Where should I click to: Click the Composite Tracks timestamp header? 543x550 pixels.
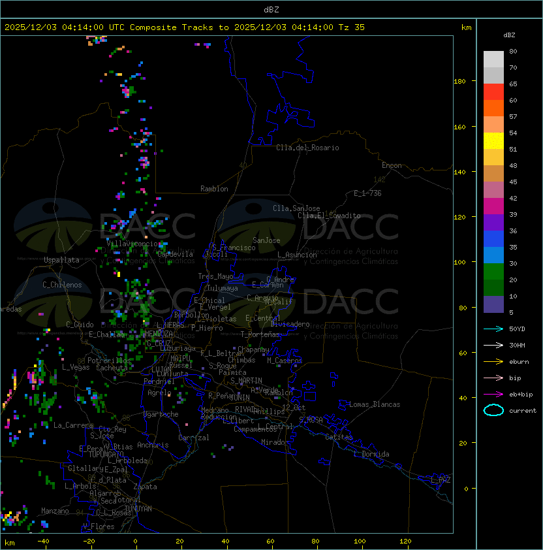point(185,27)
